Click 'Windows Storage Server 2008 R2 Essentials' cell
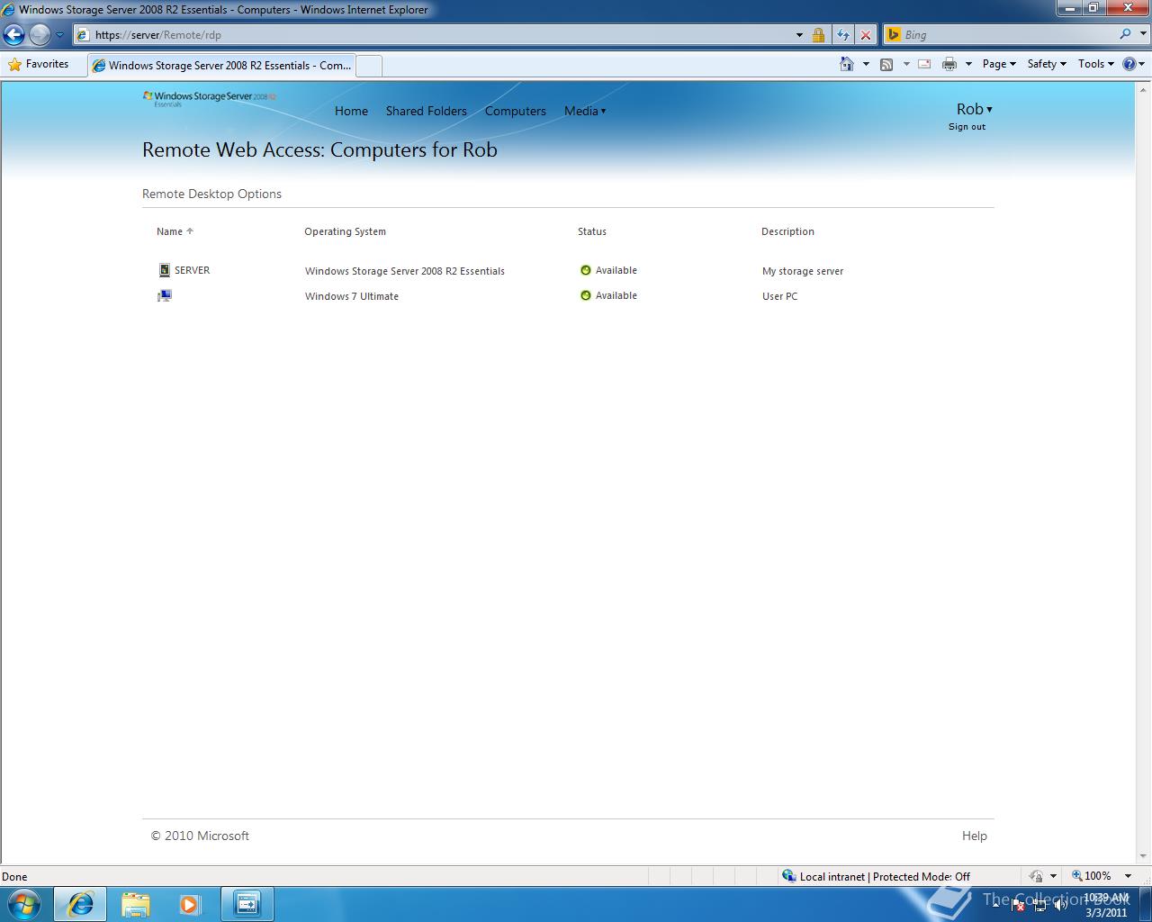This screenshot has height=922, width=1152. coord(405,271)
